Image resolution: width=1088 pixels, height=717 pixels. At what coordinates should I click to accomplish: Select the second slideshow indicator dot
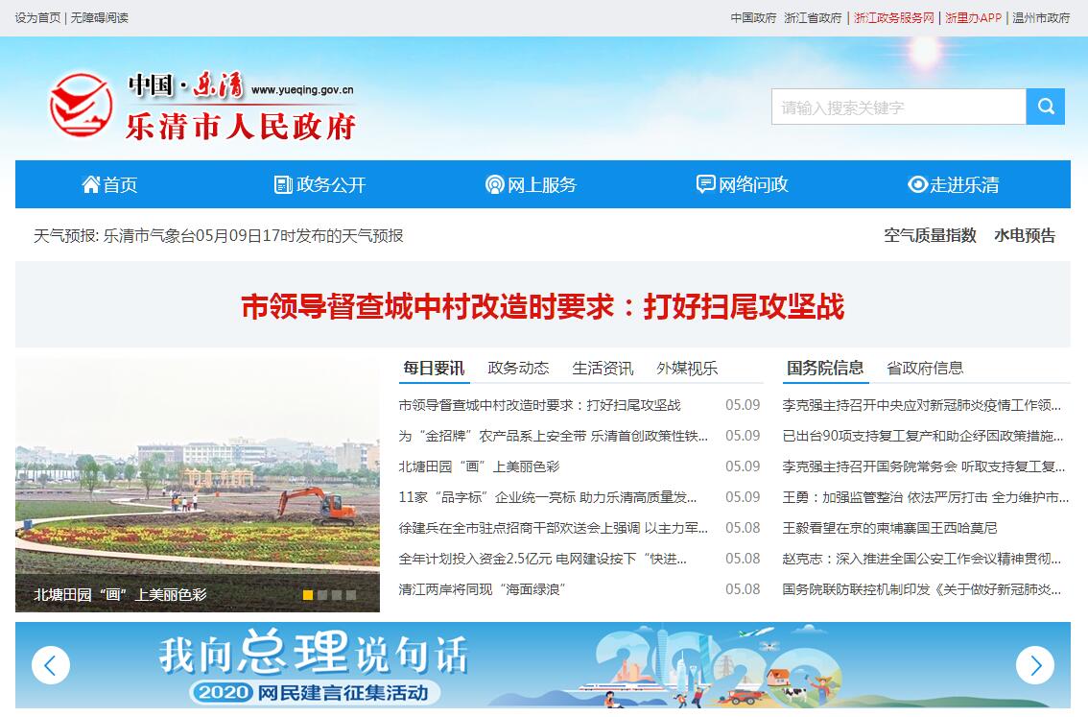coord(322,595)
